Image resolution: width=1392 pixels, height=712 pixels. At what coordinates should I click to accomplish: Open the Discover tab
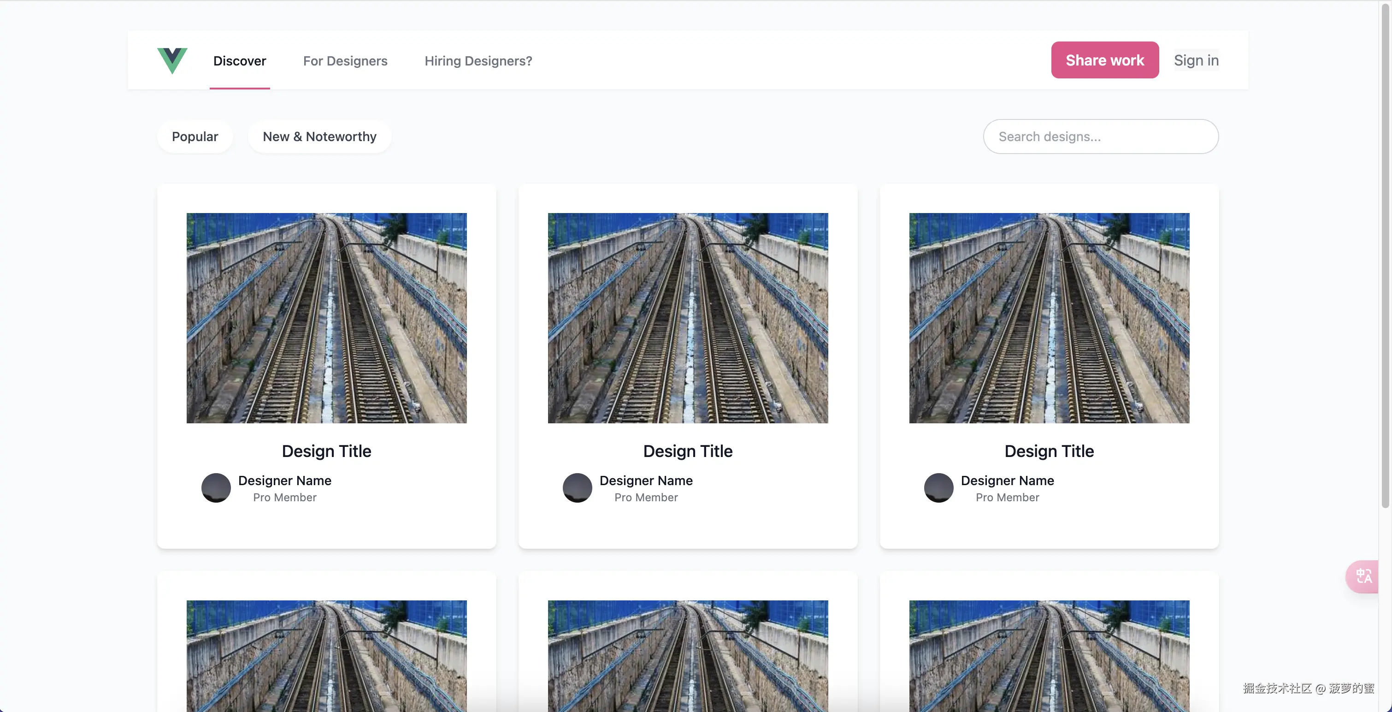pyautogui.click(x=239, y=60)
